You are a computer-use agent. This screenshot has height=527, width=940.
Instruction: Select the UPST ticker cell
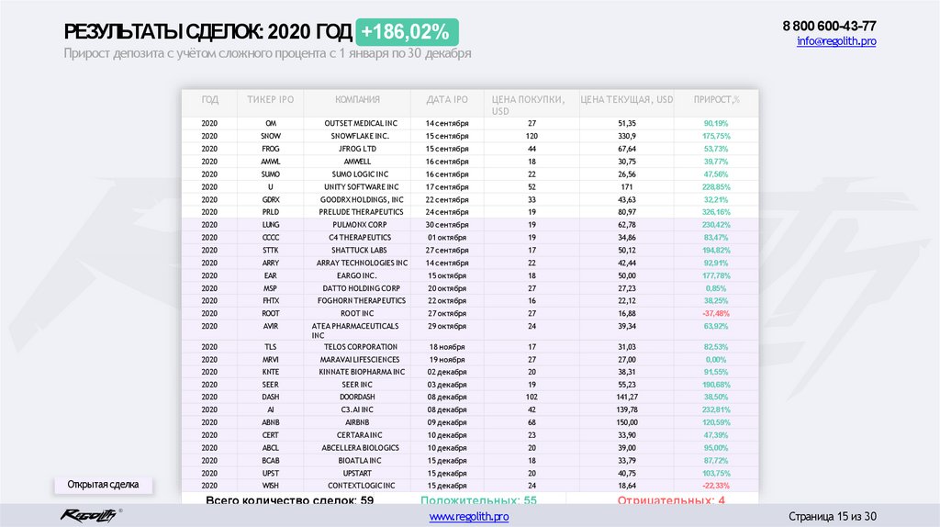271,474
